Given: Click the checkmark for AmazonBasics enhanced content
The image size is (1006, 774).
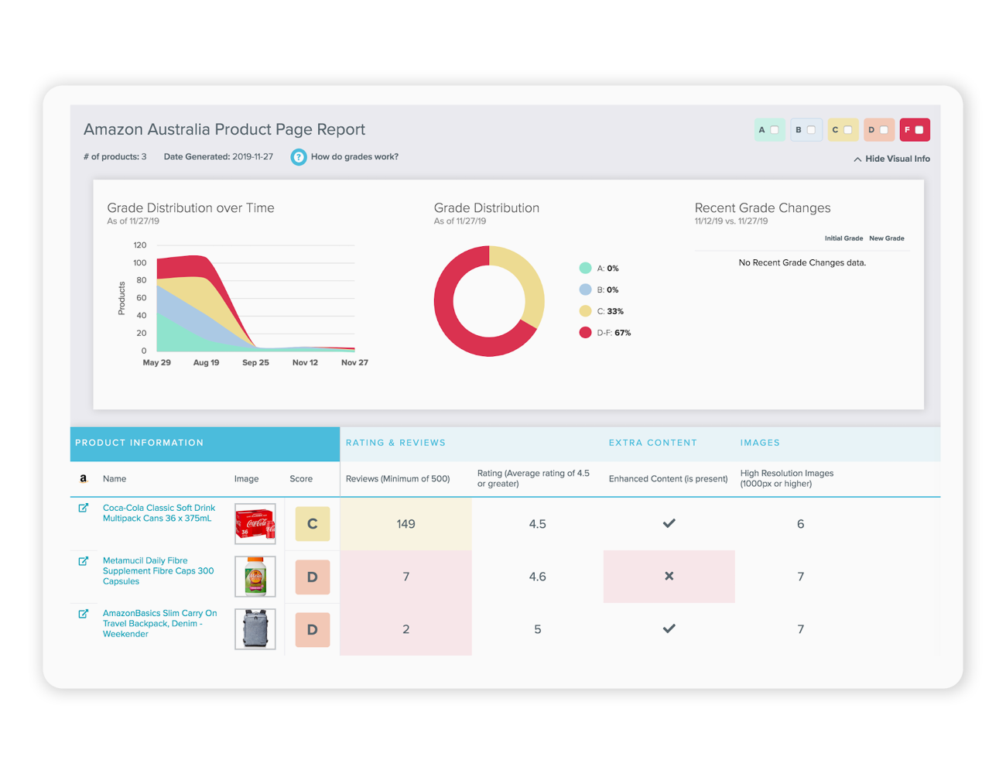Looking at the screenshot, I should click(x=669, y=628).
